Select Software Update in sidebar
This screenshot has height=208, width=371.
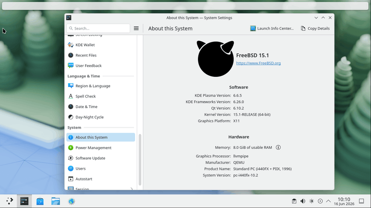pyautogui.click(x=101, y=158)
